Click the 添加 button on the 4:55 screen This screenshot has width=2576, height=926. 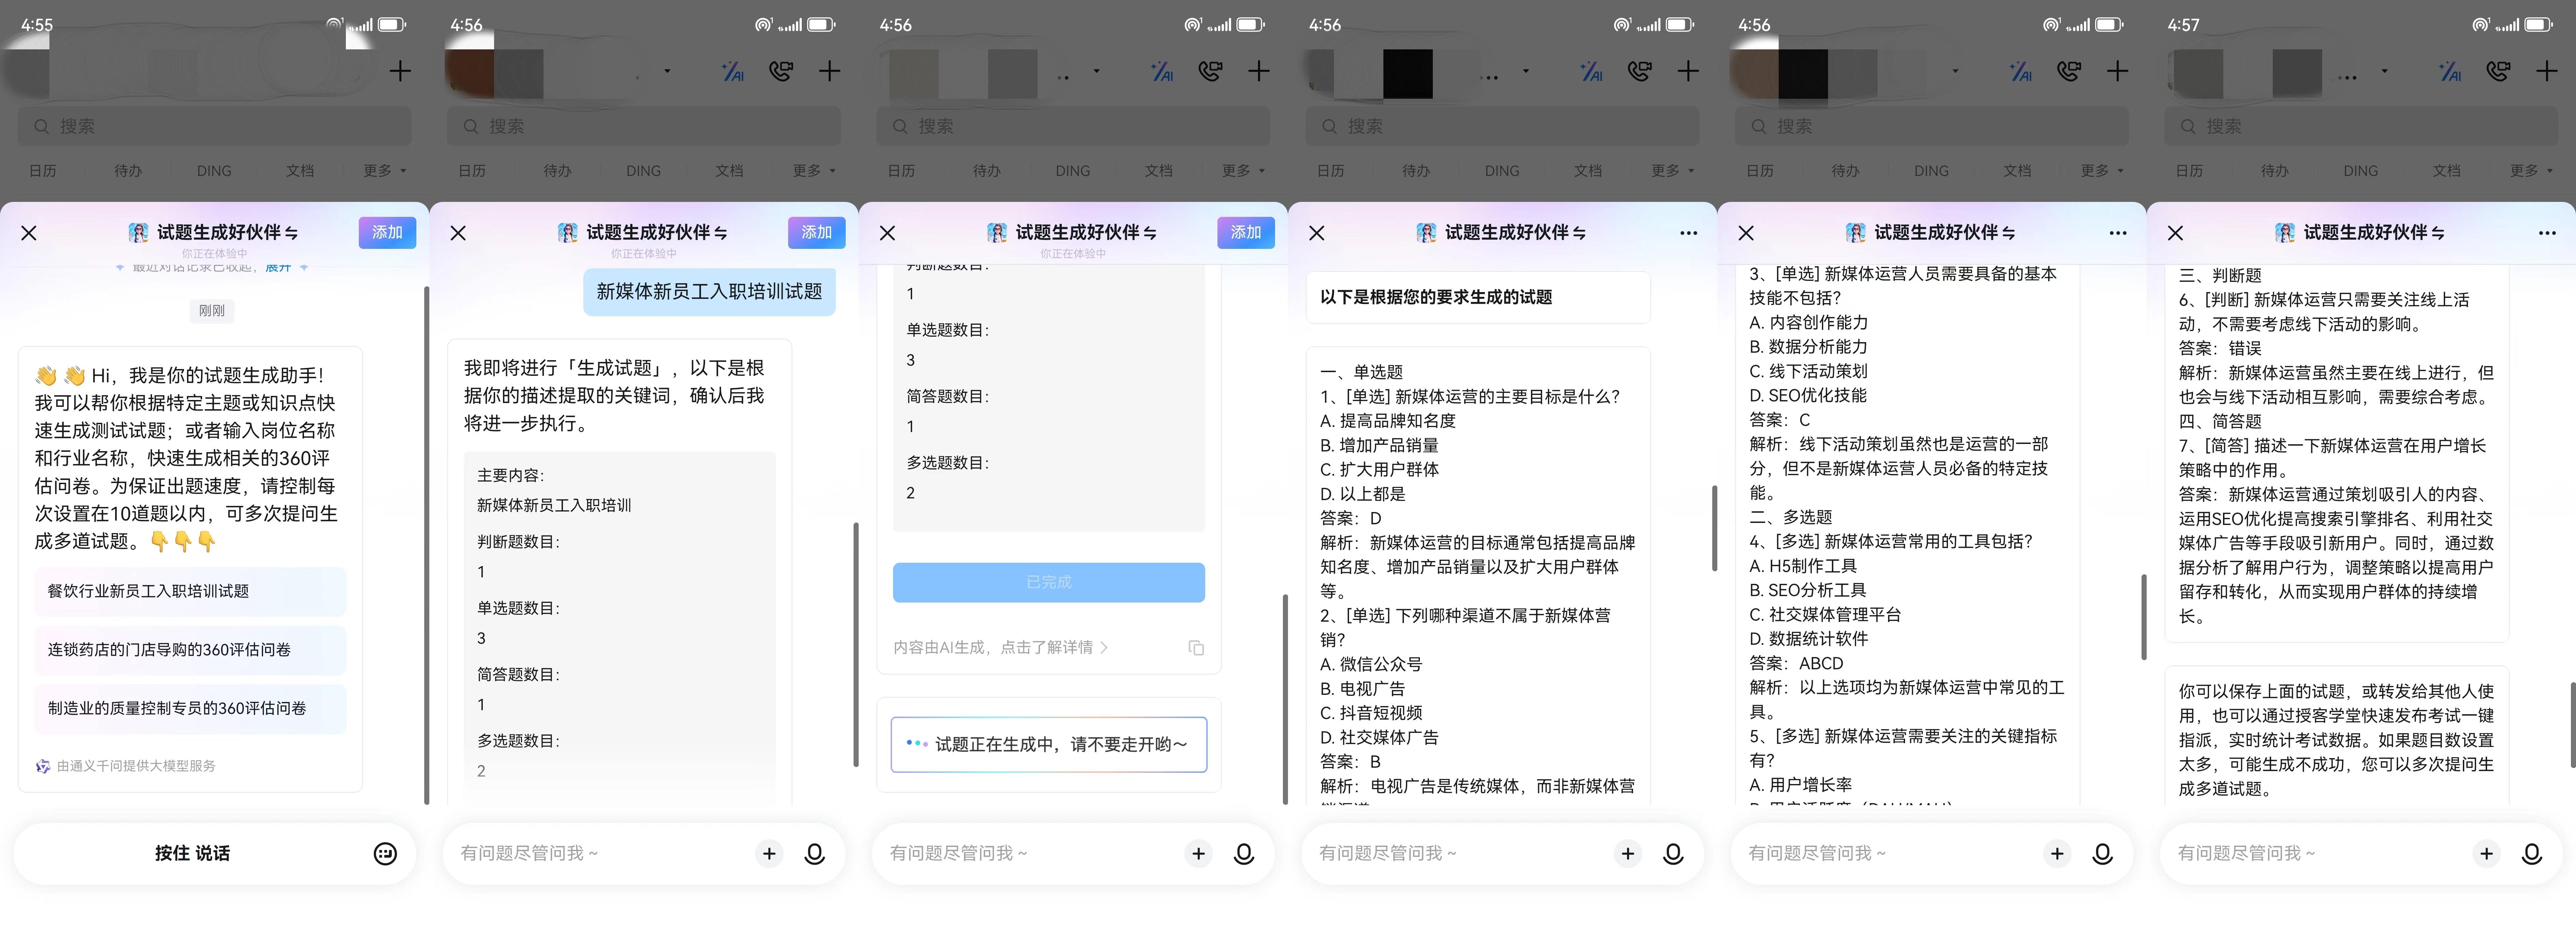point(387,233)
